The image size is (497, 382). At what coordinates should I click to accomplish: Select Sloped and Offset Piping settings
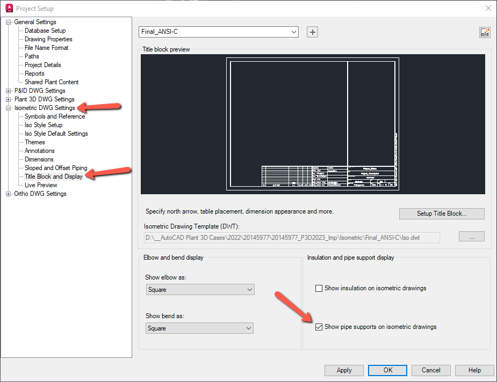click(55, 167)
